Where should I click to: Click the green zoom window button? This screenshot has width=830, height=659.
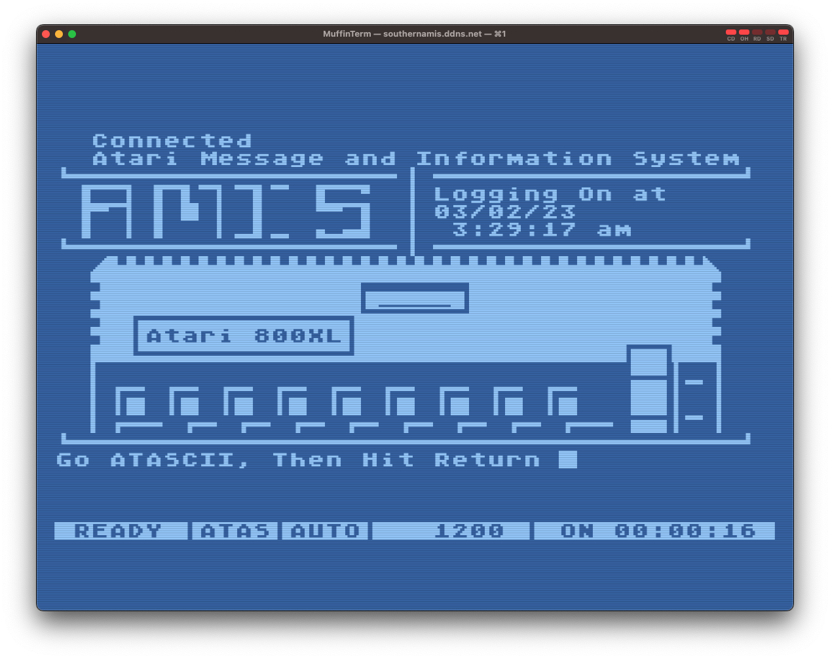[x=72, y=34]
